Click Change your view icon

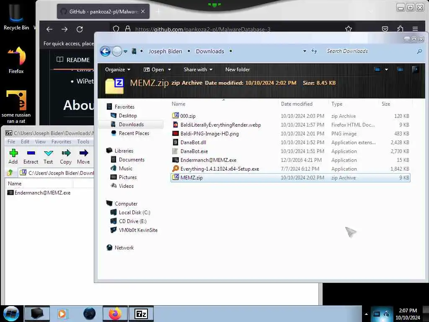point(377,70)
